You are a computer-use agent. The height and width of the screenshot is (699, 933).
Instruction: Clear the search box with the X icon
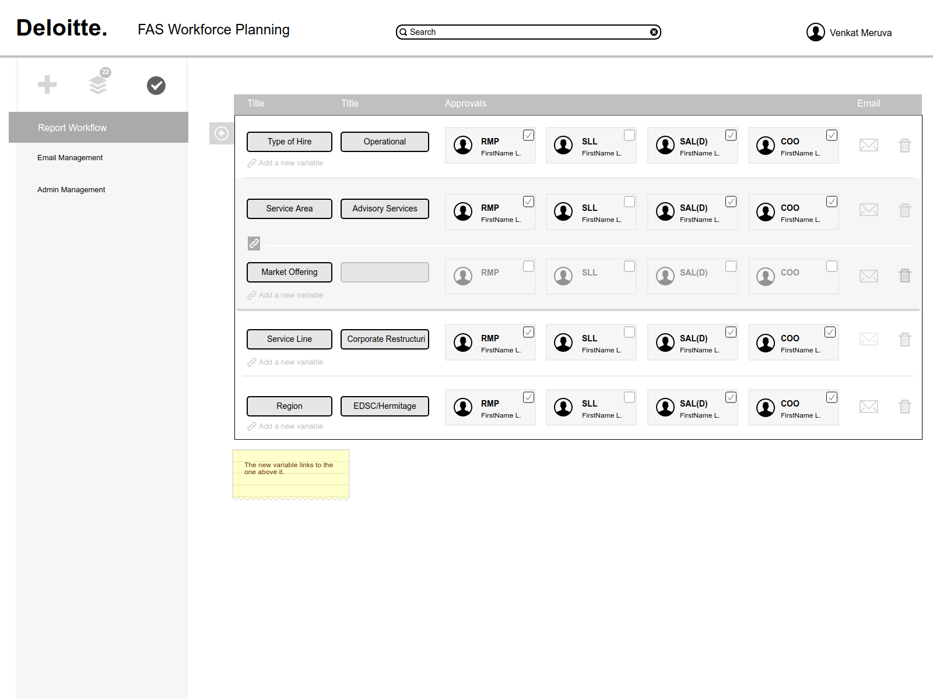coord(654,32)
